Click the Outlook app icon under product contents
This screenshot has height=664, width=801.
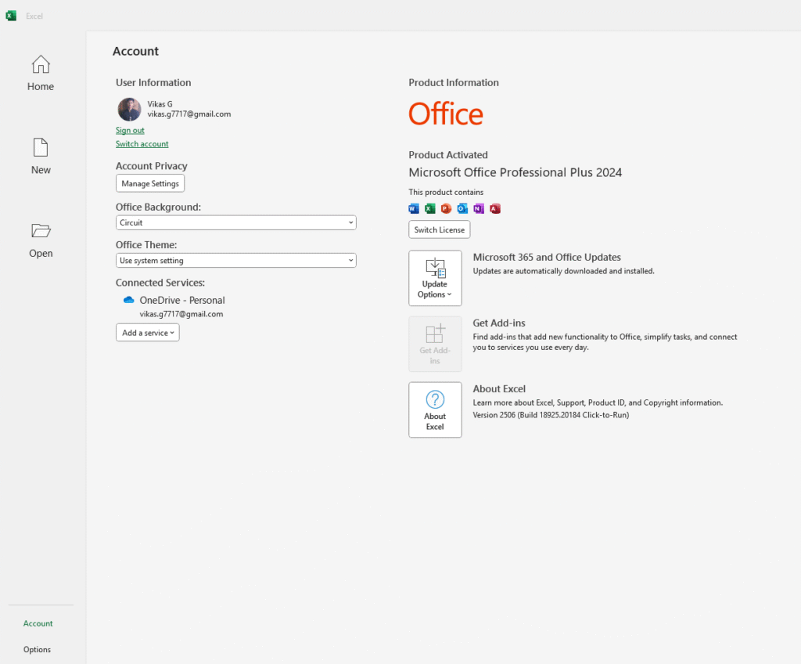(x=462, y=208)
